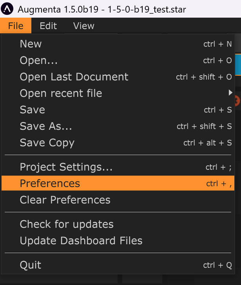Viewport: 241px width, 285px height.
Task: Choose Save As... entry
Action: click(46, 126)
